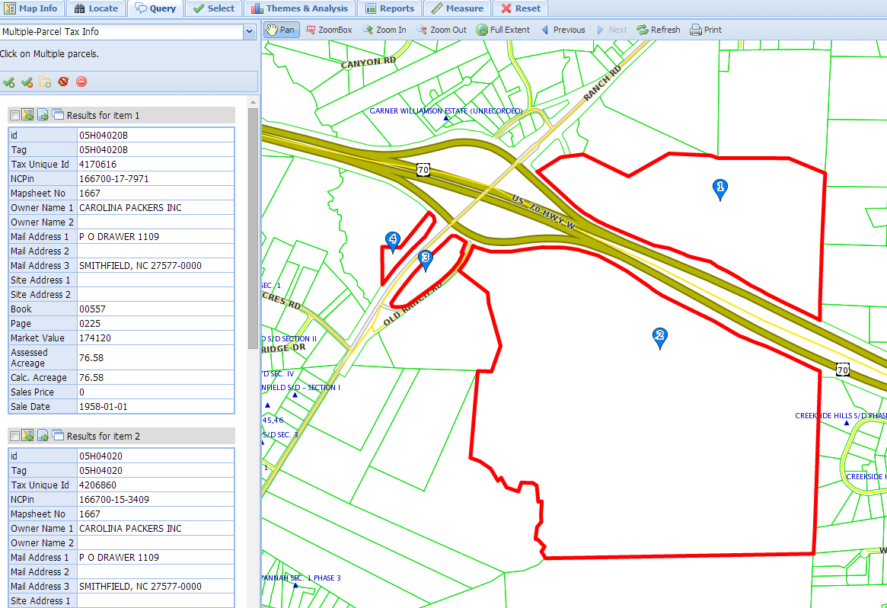Toggle the Pan tool button
The height and width of the screenshot is (608, 887).
coord(280,30)
